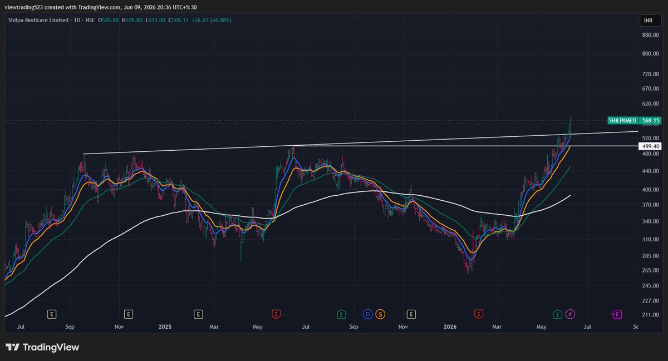Viewport: 668px width, 361px height.
Task: Click the 211.00 price scale label
Action: tap(650, 315)
